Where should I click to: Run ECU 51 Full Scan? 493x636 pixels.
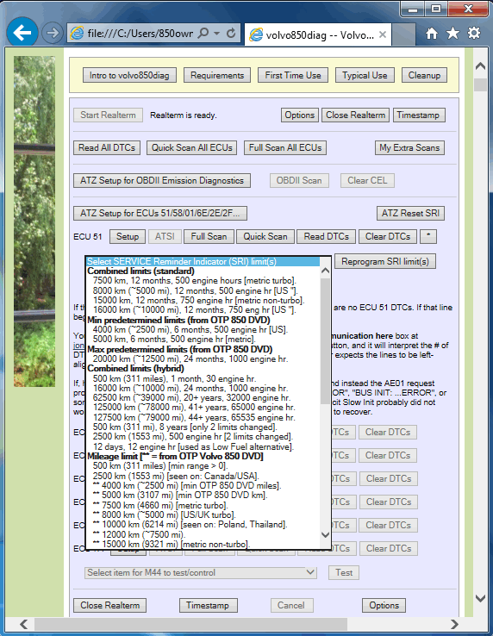[209, 236]
